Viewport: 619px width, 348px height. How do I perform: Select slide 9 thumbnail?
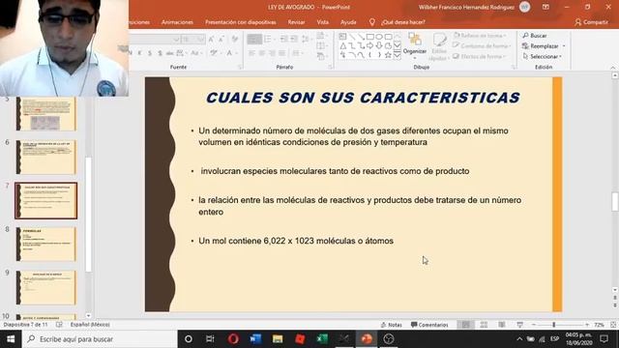click(45, 287)
